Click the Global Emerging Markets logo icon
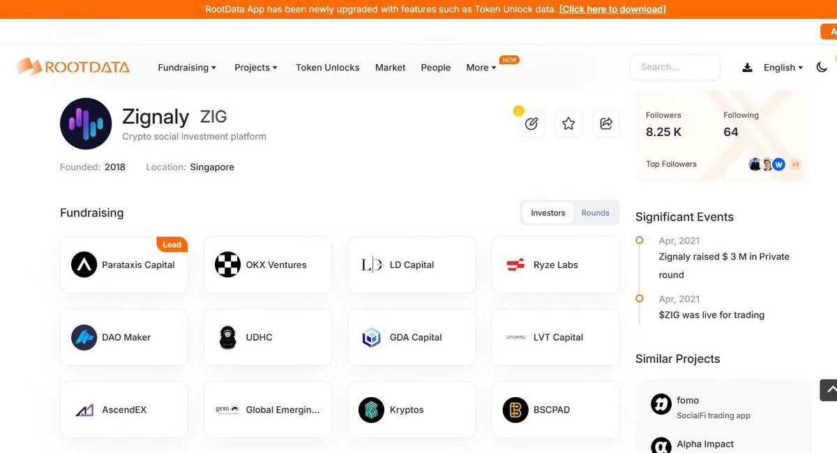The width and height of the screenshot is (837, 453). click(x=227, y=410)
